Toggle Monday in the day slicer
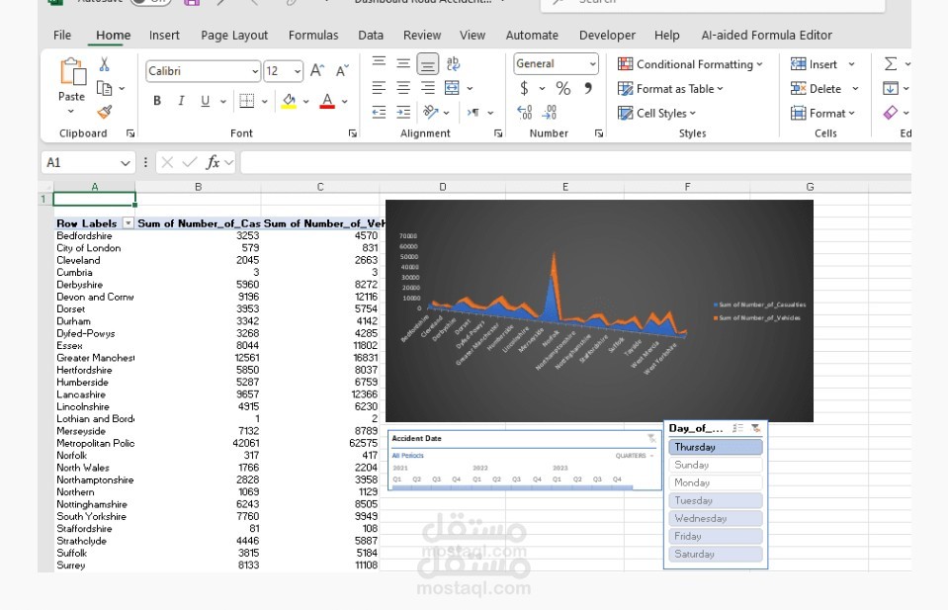948x610 pixels. [x=716, y=482]
